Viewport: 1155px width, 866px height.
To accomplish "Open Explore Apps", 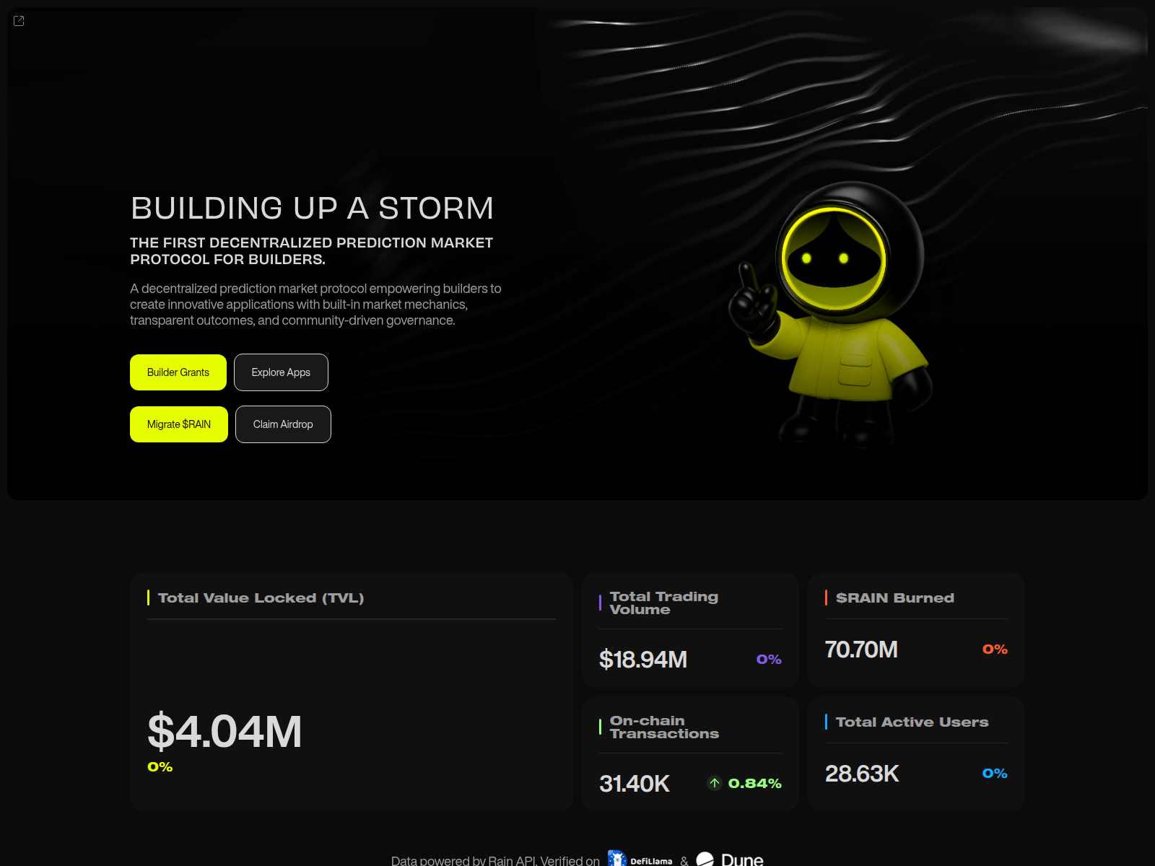I will [x=281, y=372].
